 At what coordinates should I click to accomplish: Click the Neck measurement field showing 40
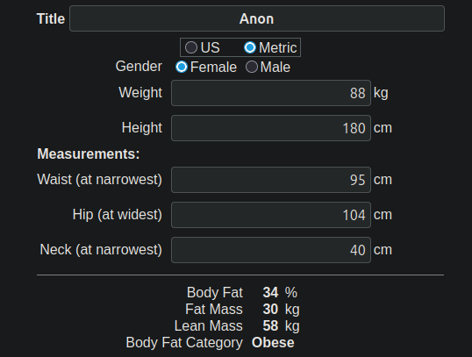point(271,250)
